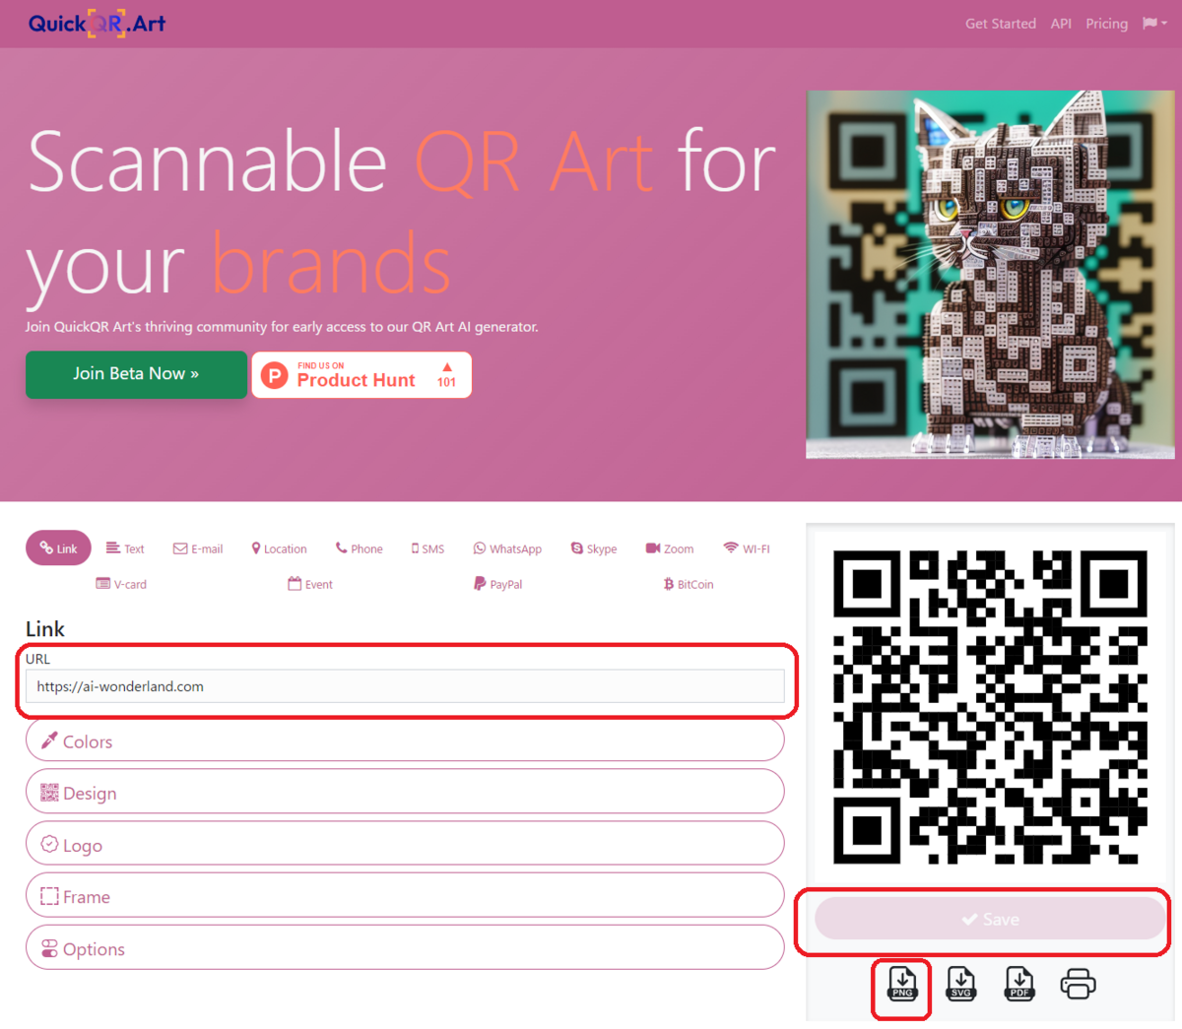Choose the Phone QR type
Image resolution: width=1182 pixels, height=1029 pixels.
click(x=359, y=548)
